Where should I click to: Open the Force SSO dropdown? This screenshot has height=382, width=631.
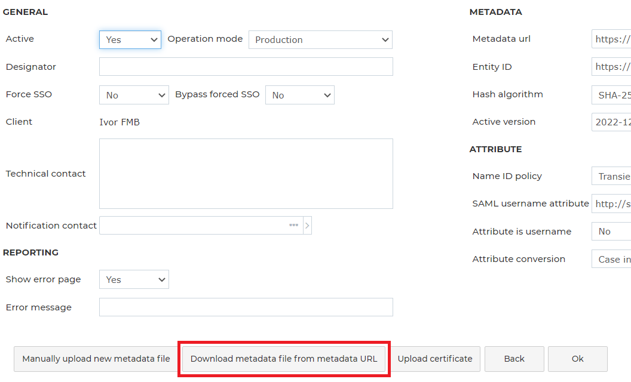[134, 95]
